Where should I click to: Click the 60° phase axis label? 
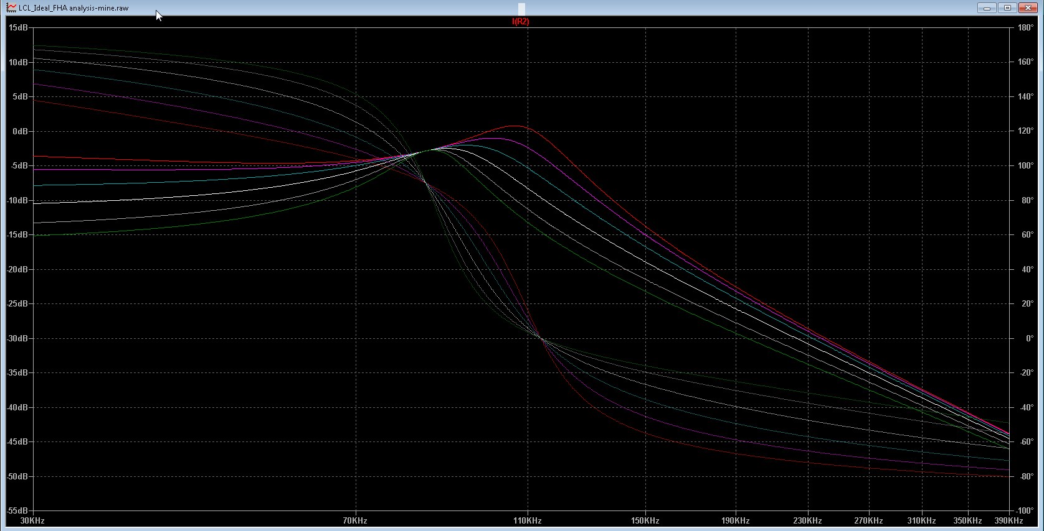[1027, 235]
